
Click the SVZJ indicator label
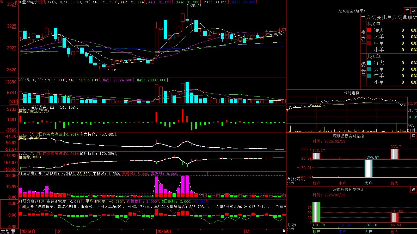pos(23,107)
